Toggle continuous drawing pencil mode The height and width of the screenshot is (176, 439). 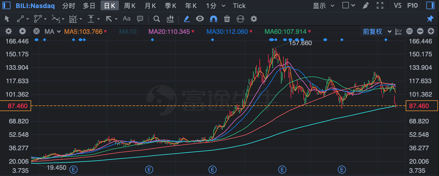pos(187,19)
